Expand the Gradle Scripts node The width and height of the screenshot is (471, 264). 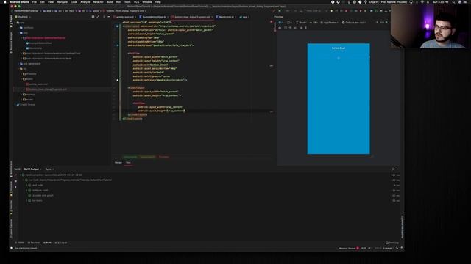15,105
